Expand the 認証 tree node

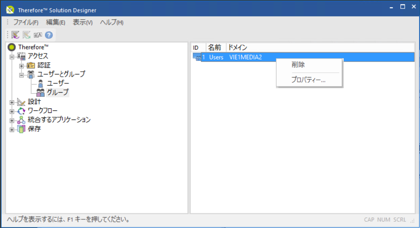(x=21, y=66)
